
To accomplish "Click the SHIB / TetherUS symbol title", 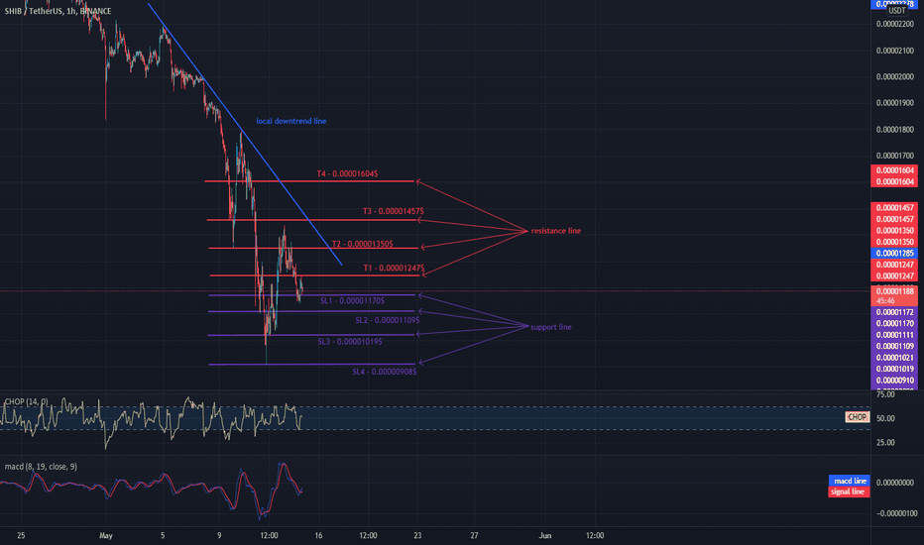I will click(x=58, y=11).
